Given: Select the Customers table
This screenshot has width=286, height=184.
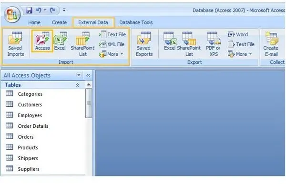Looking at the screenshot, I should [43, 105].
